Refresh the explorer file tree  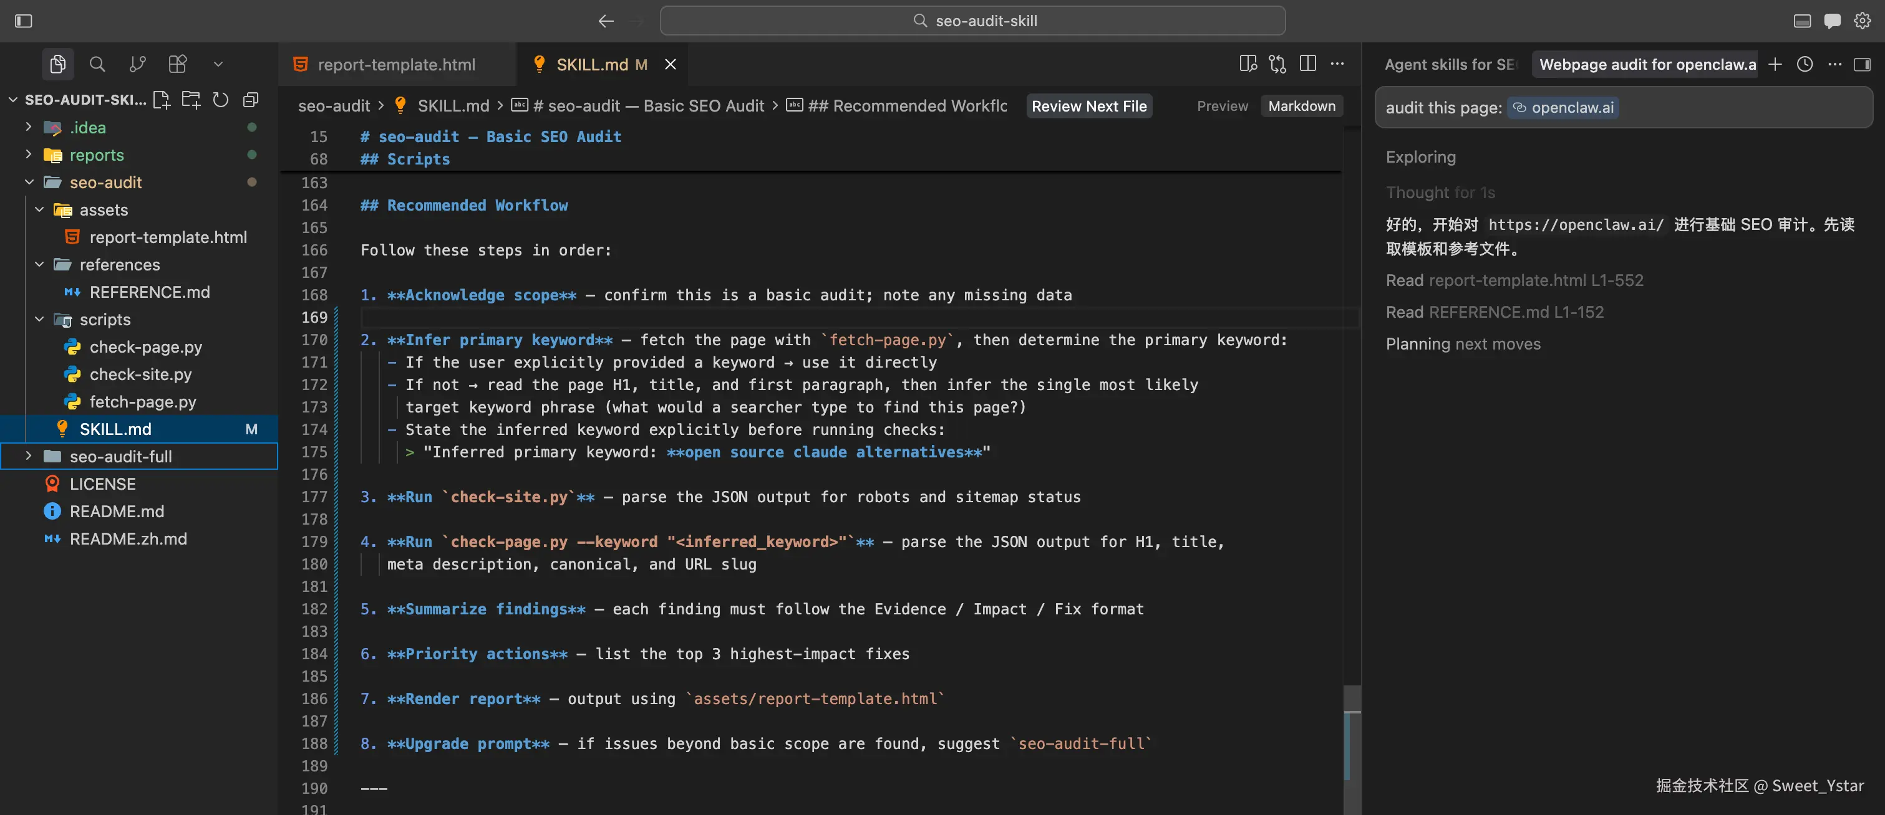[220, 100]
